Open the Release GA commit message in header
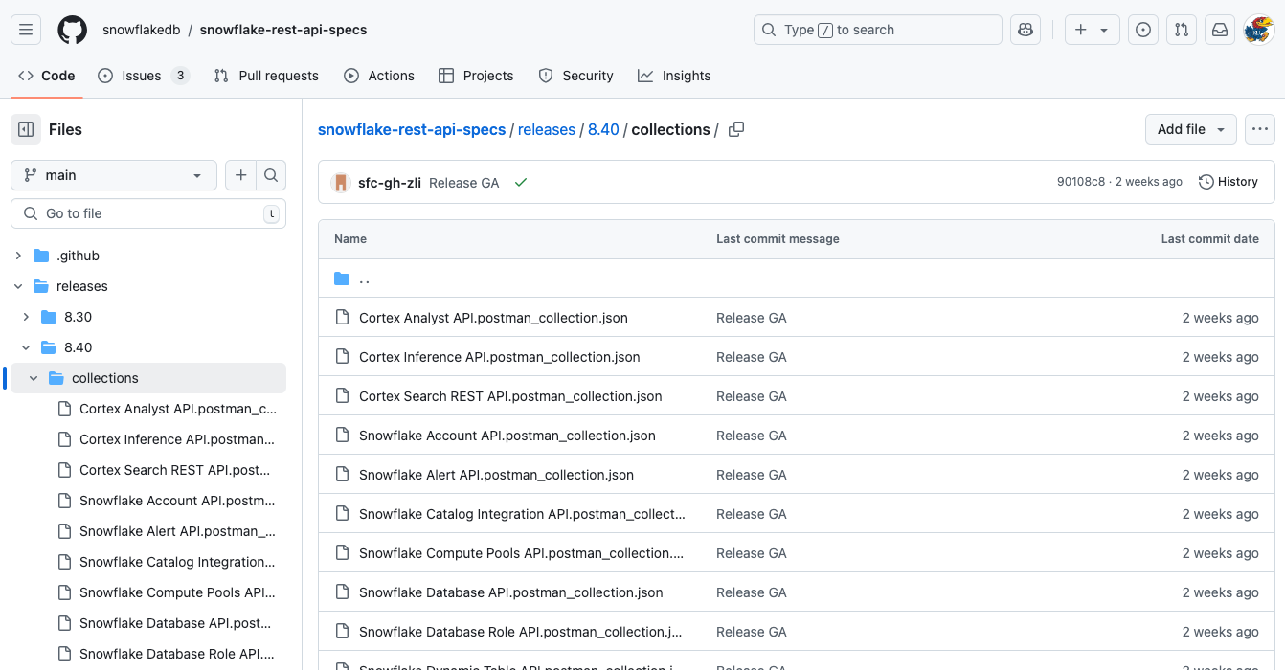This screenshot has height=670, width=1285. pos(464,182)
